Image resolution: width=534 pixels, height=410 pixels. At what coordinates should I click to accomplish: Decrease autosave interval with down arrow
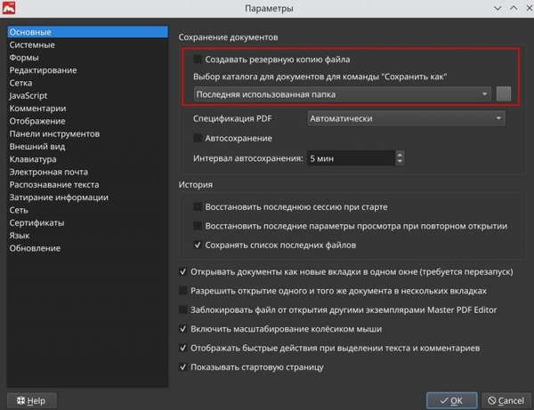click(400, 162)
